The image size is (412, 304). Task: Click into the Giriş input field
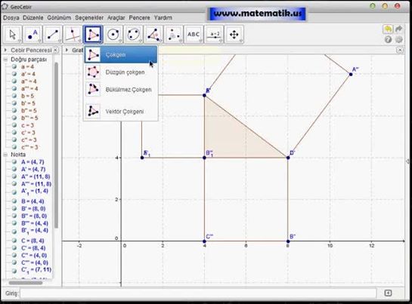(198, 293)
